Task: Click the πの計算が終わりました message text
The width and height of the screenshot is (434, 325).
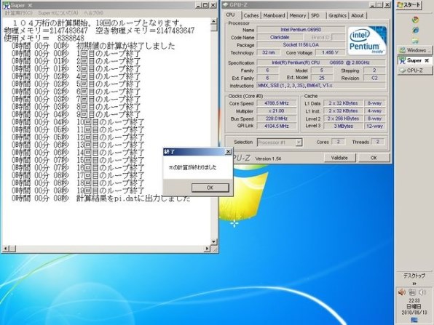Action: point(193,167)
